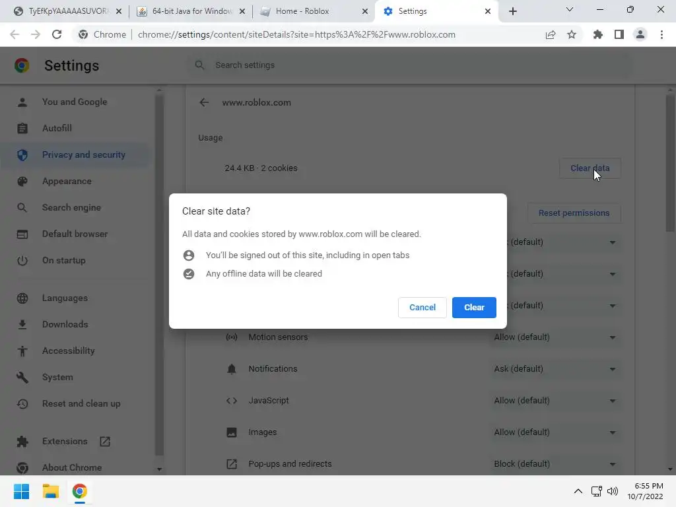Open a new tab with plus button
Viewport: 676px width, 507px height.
pyautogui.click(x=512, y=11)
